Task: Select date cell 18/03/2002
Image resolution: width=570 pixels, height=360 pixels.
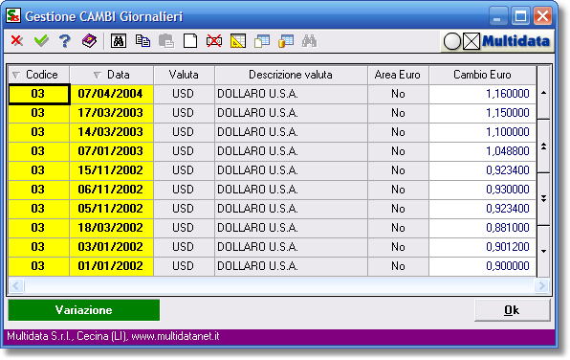Action: (111, 228)
